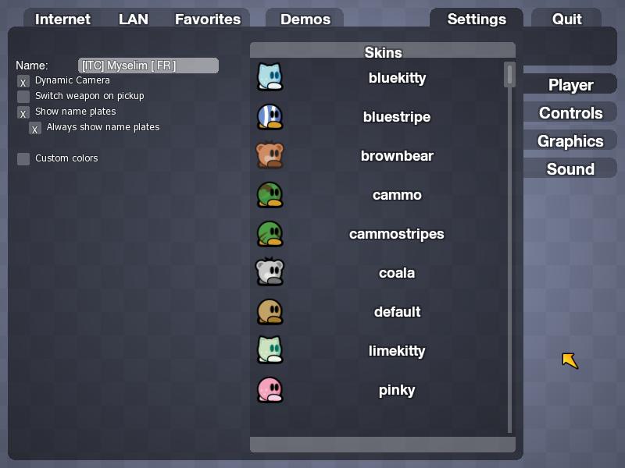
Task: Open Sound settings page
Action: (x=570, y=169)
